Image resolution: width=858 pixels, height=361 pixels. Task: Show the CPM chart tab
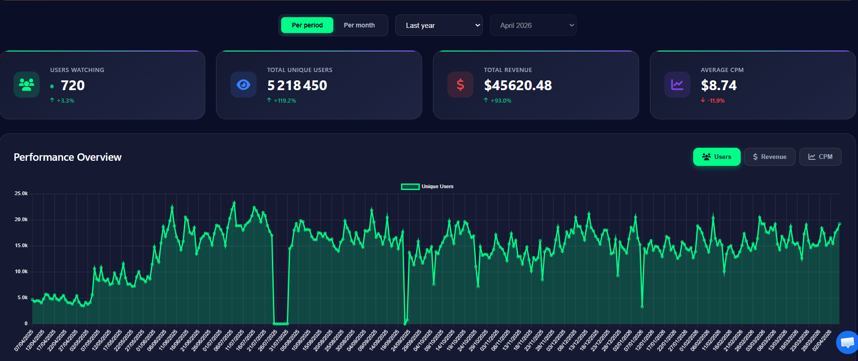(x=820, y=157)
